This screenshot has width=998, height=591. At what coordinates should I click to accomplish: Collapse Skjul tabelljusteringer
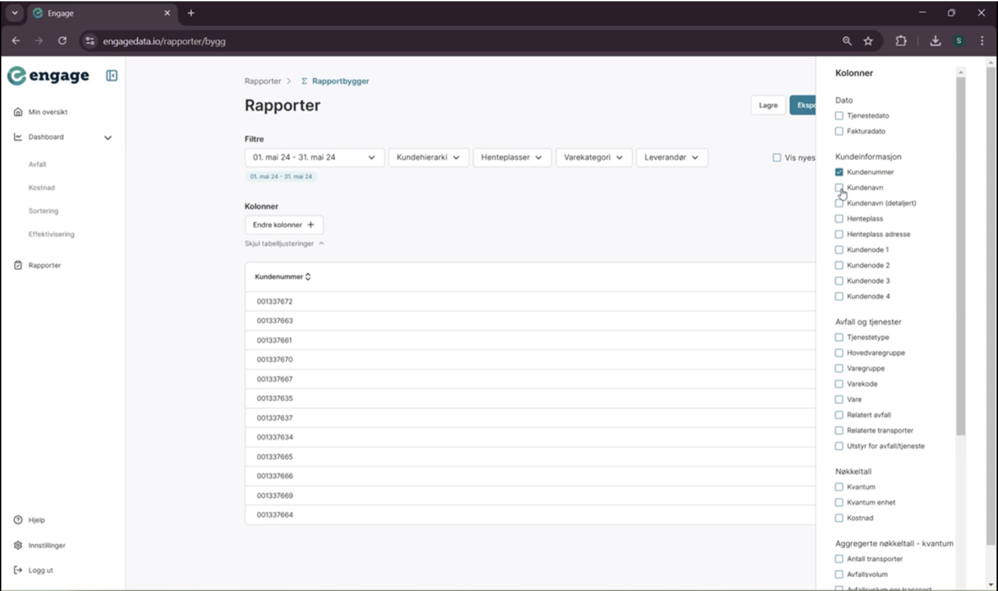click(x=284, y=244)
